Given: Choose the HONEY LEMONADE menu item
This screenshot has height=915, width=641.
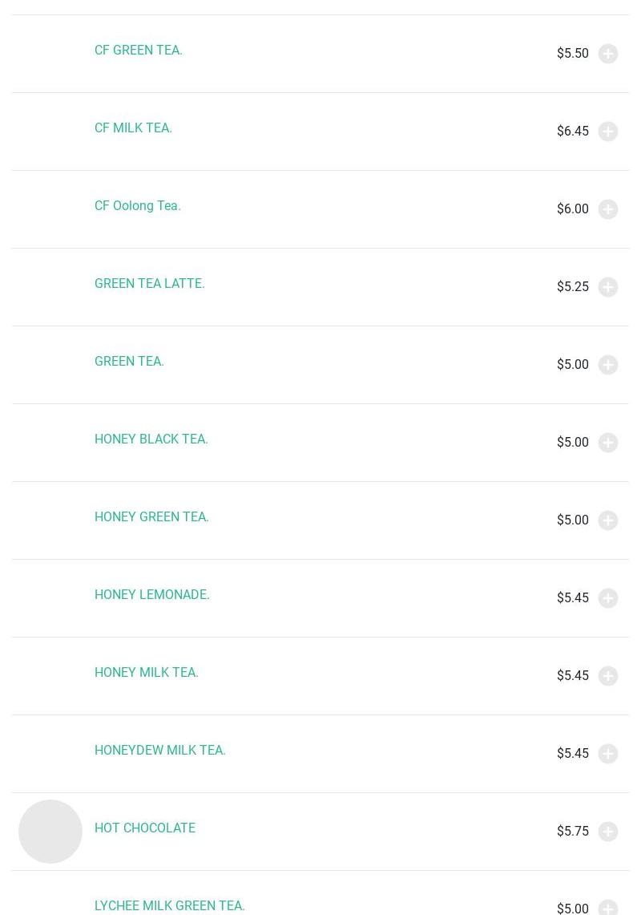Looking at the screenshot, I should 152,595.
